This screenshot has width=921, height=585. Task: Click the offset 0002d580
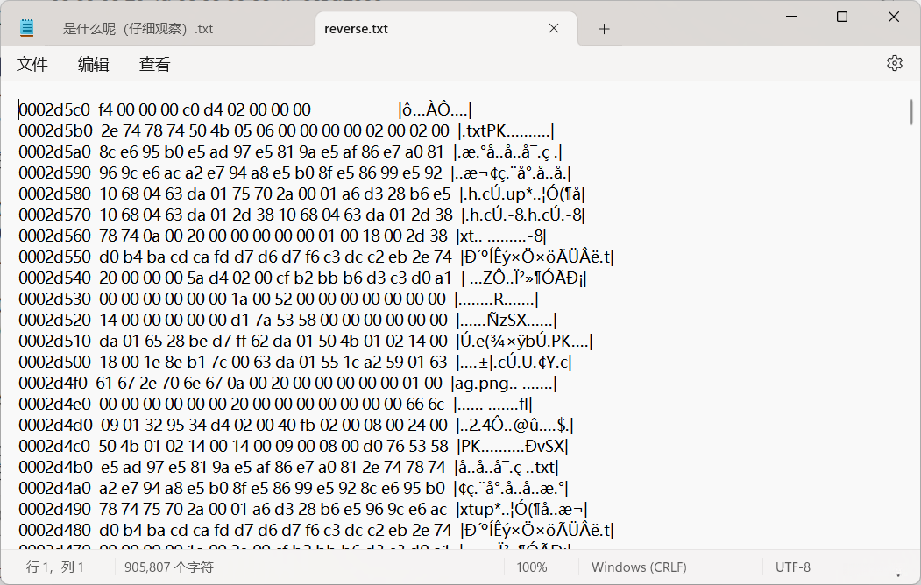click(54, 194)
